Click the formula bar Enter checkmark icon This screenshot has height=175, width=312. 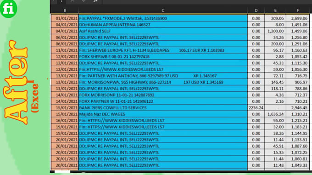84,1
